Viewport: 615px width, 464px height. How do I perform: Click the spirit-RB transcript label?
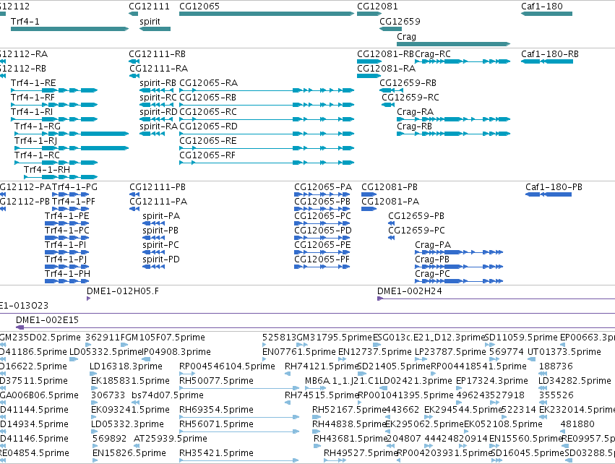click(x=158, y=83)
